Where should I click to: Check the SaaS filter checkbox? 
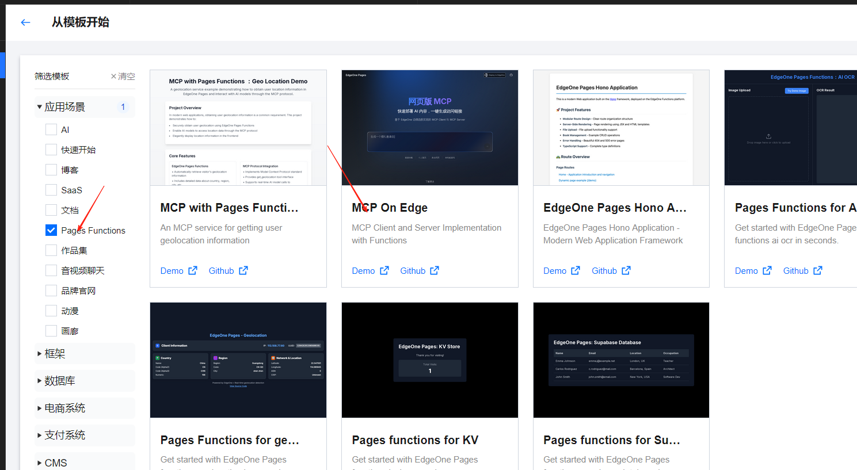tap(51, 190)
